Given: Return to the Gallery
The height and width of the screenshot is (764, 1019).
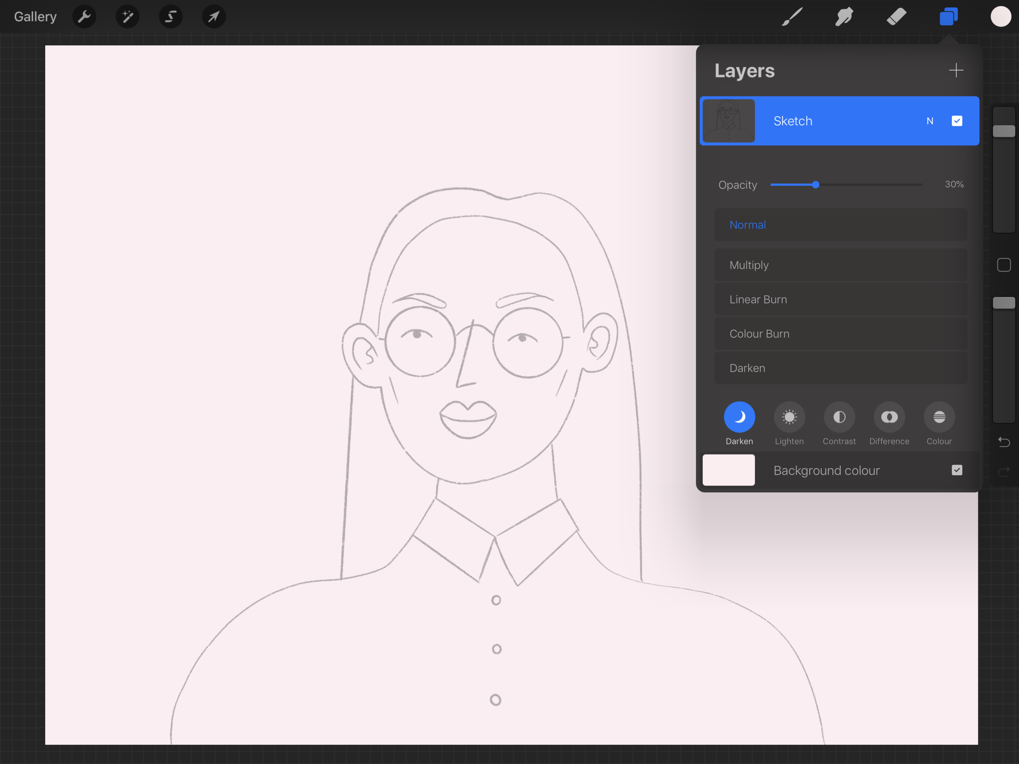Looking at the screenshot, I should (x=35, y=17).
